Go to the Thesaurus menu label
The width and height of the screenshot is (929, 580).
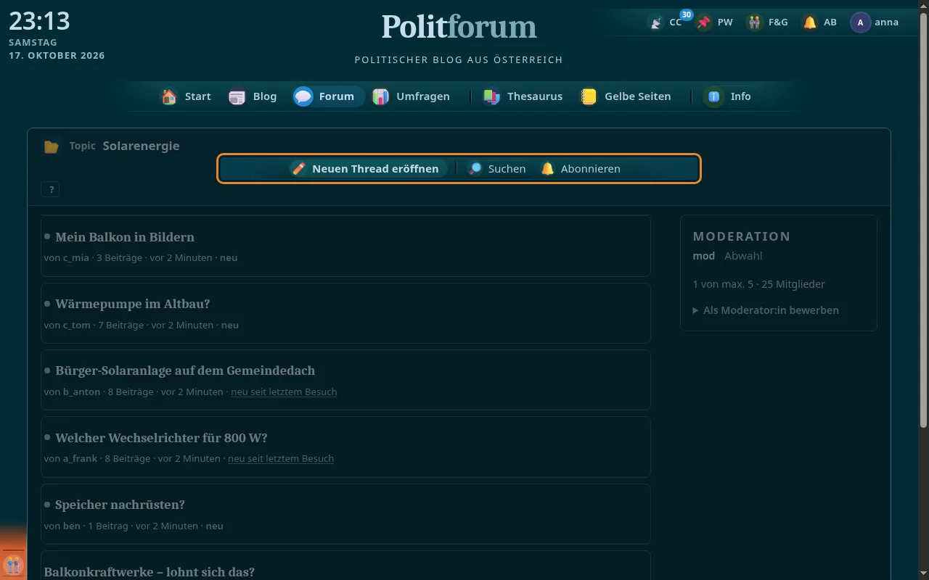point(535,96)
